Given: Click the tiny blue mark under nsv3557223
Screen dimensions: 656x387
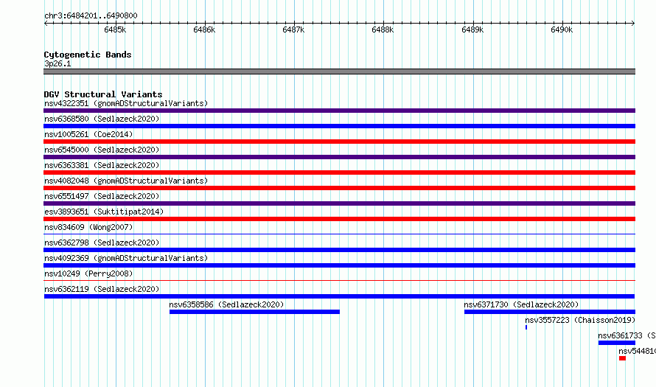Looking at the screenshot, I should (526, 327).
